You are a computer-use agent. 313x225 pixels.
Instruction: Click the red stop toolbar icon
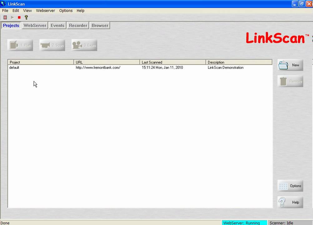(x=19, y=17)
